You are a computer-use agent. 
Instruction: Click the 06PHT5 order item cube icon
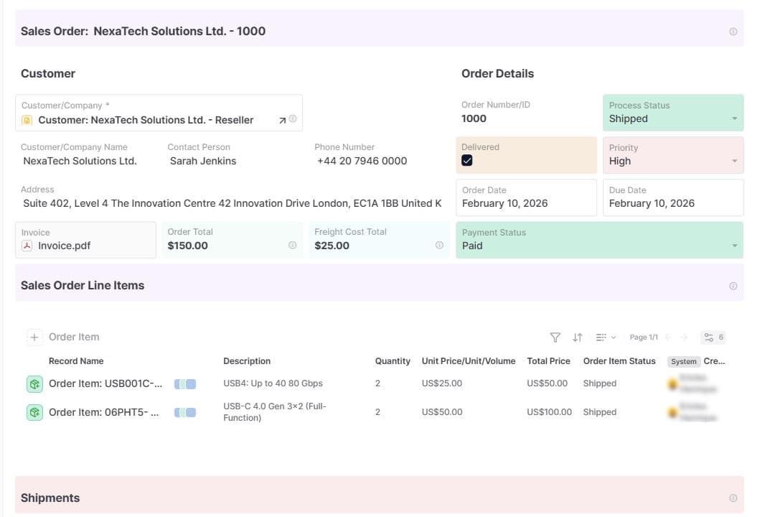tap(34, 413)
